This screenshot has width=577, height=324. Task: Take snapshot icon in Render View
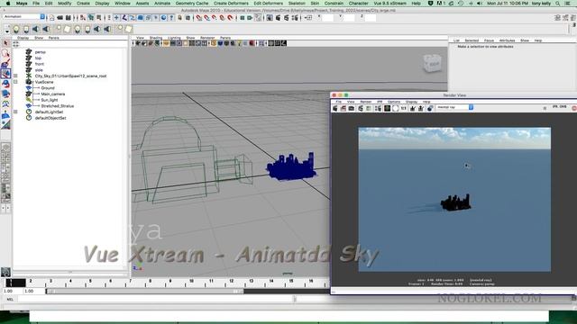point(352,108)
